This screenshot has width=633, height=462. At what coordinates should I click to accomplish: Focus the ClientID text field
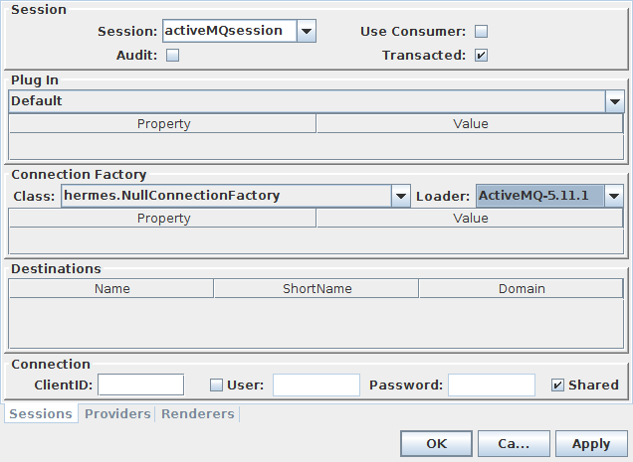coord(140,385)
